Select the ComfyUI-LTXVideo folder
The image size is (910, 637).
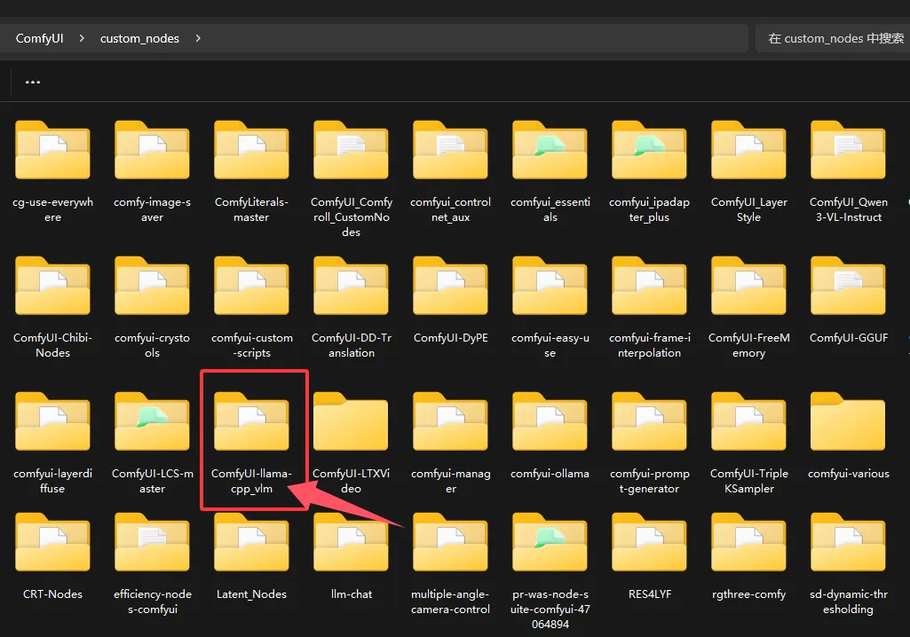[351, 421]
